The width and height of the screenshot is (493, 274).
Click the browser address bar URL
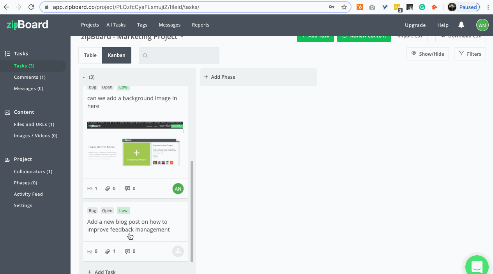[126, 7]
